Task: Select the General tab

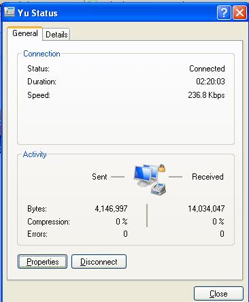Action: [25, 33]
